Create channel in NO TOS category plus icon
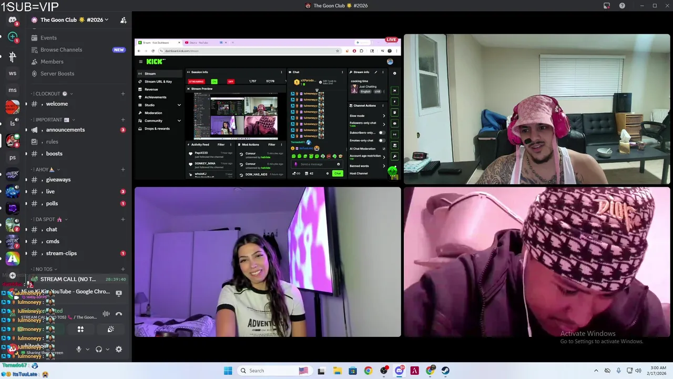673x379 pixels. point(123,270)
